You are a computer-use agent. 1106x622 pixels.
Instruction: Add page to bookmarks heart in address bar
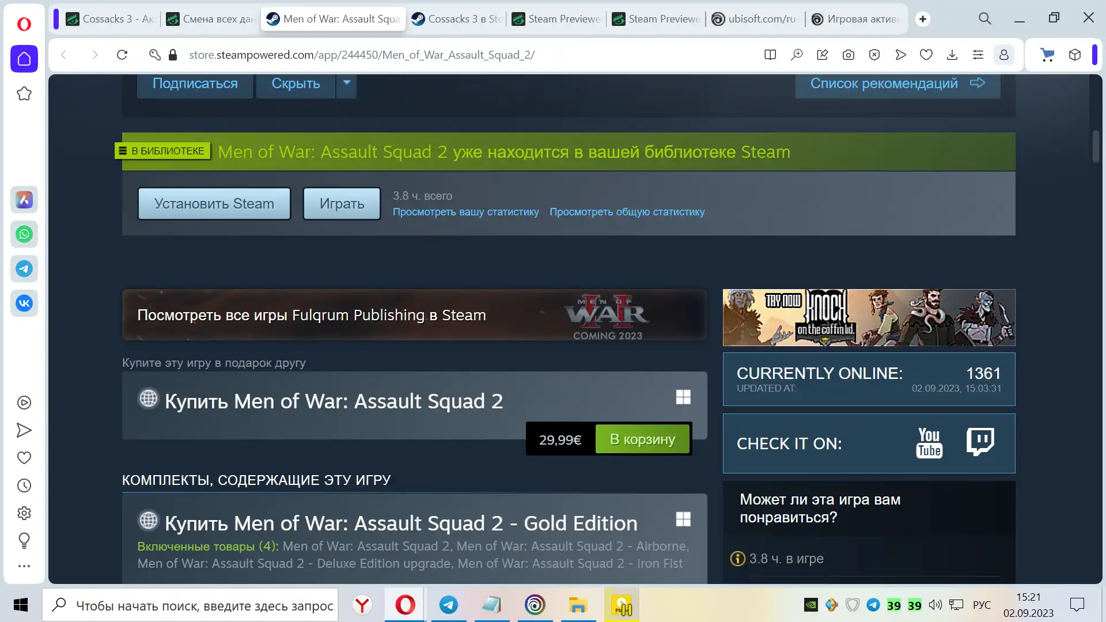tap(926, 55)
